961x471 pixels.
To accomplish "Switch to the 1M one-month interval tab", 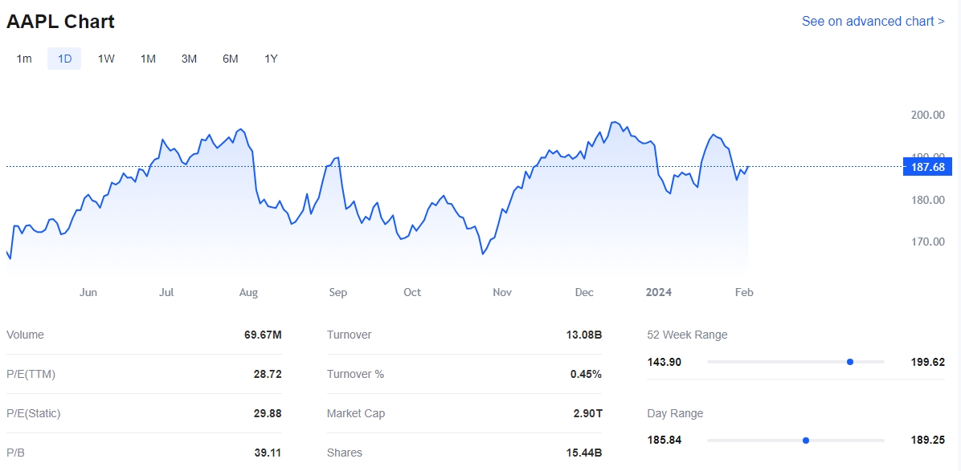I will coord(148,59).
